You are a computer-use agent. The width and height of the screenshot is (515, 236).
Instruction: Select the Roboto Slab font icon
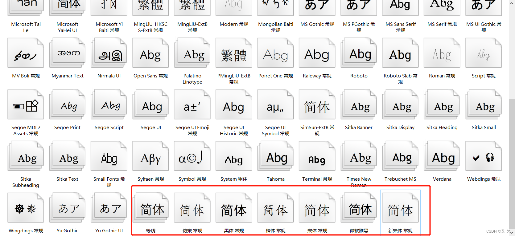[x=400, y=53]
